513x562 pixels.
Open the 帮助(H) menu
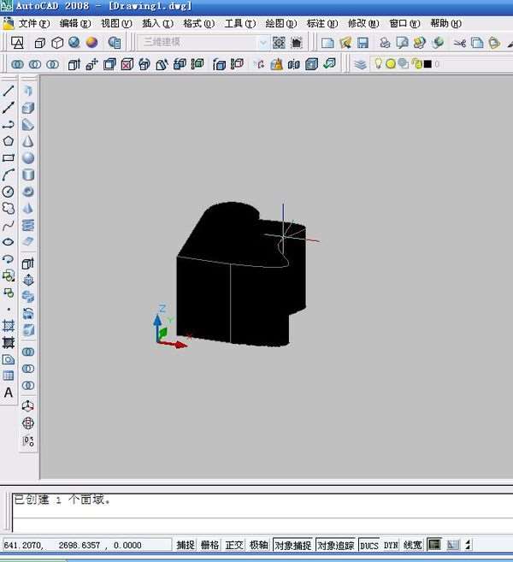[x=445, y=23]
